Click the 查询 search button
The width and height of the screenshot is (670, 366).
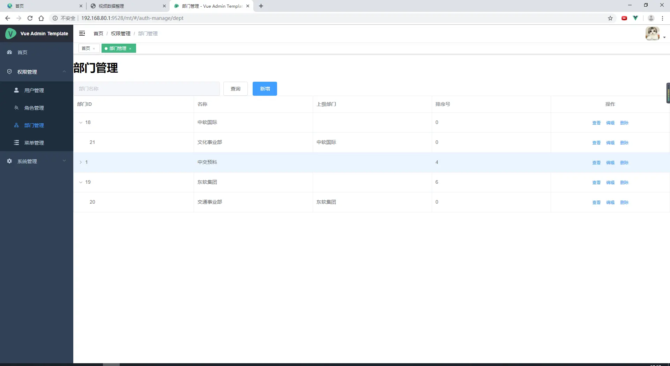click(x=236, y=89)
